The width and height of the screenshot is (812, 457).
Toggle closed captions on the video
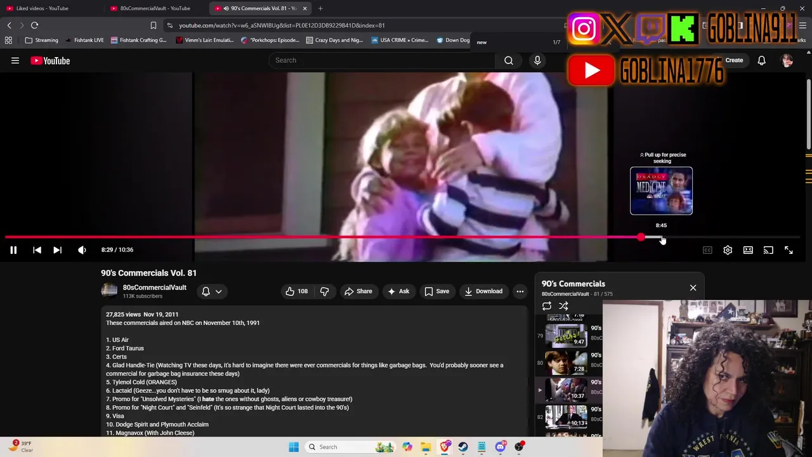(707, 250)
